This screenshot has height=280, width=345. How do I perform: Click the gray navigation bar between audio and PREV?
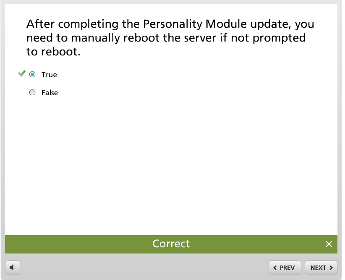tap(143, 268)
